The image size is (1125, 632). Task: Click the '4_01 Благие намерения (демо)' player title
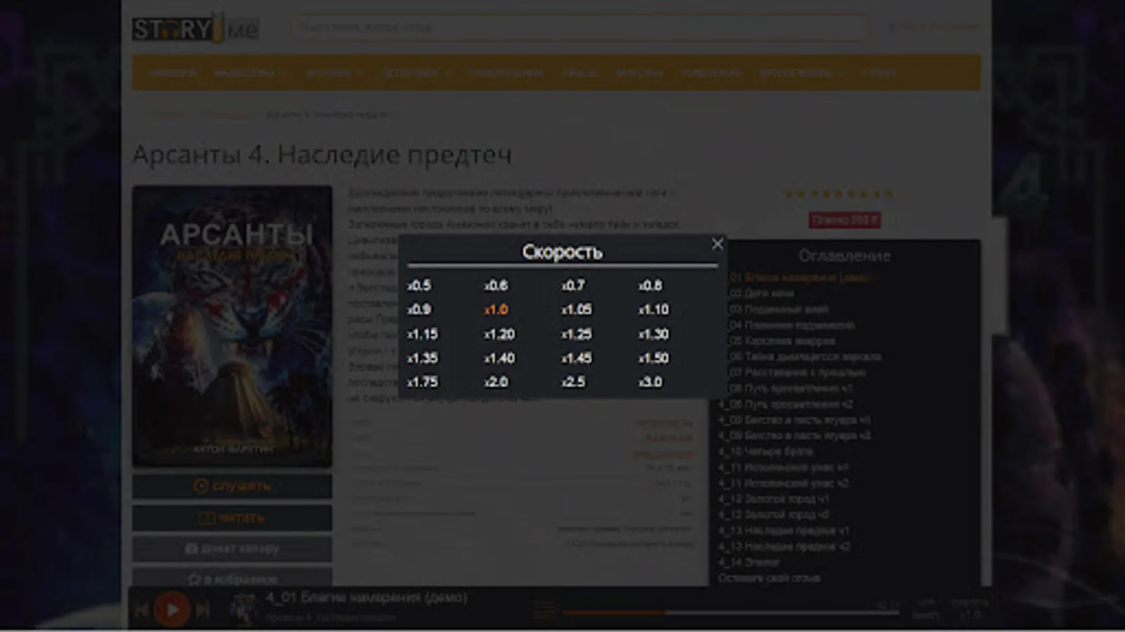tap(366, 598)
